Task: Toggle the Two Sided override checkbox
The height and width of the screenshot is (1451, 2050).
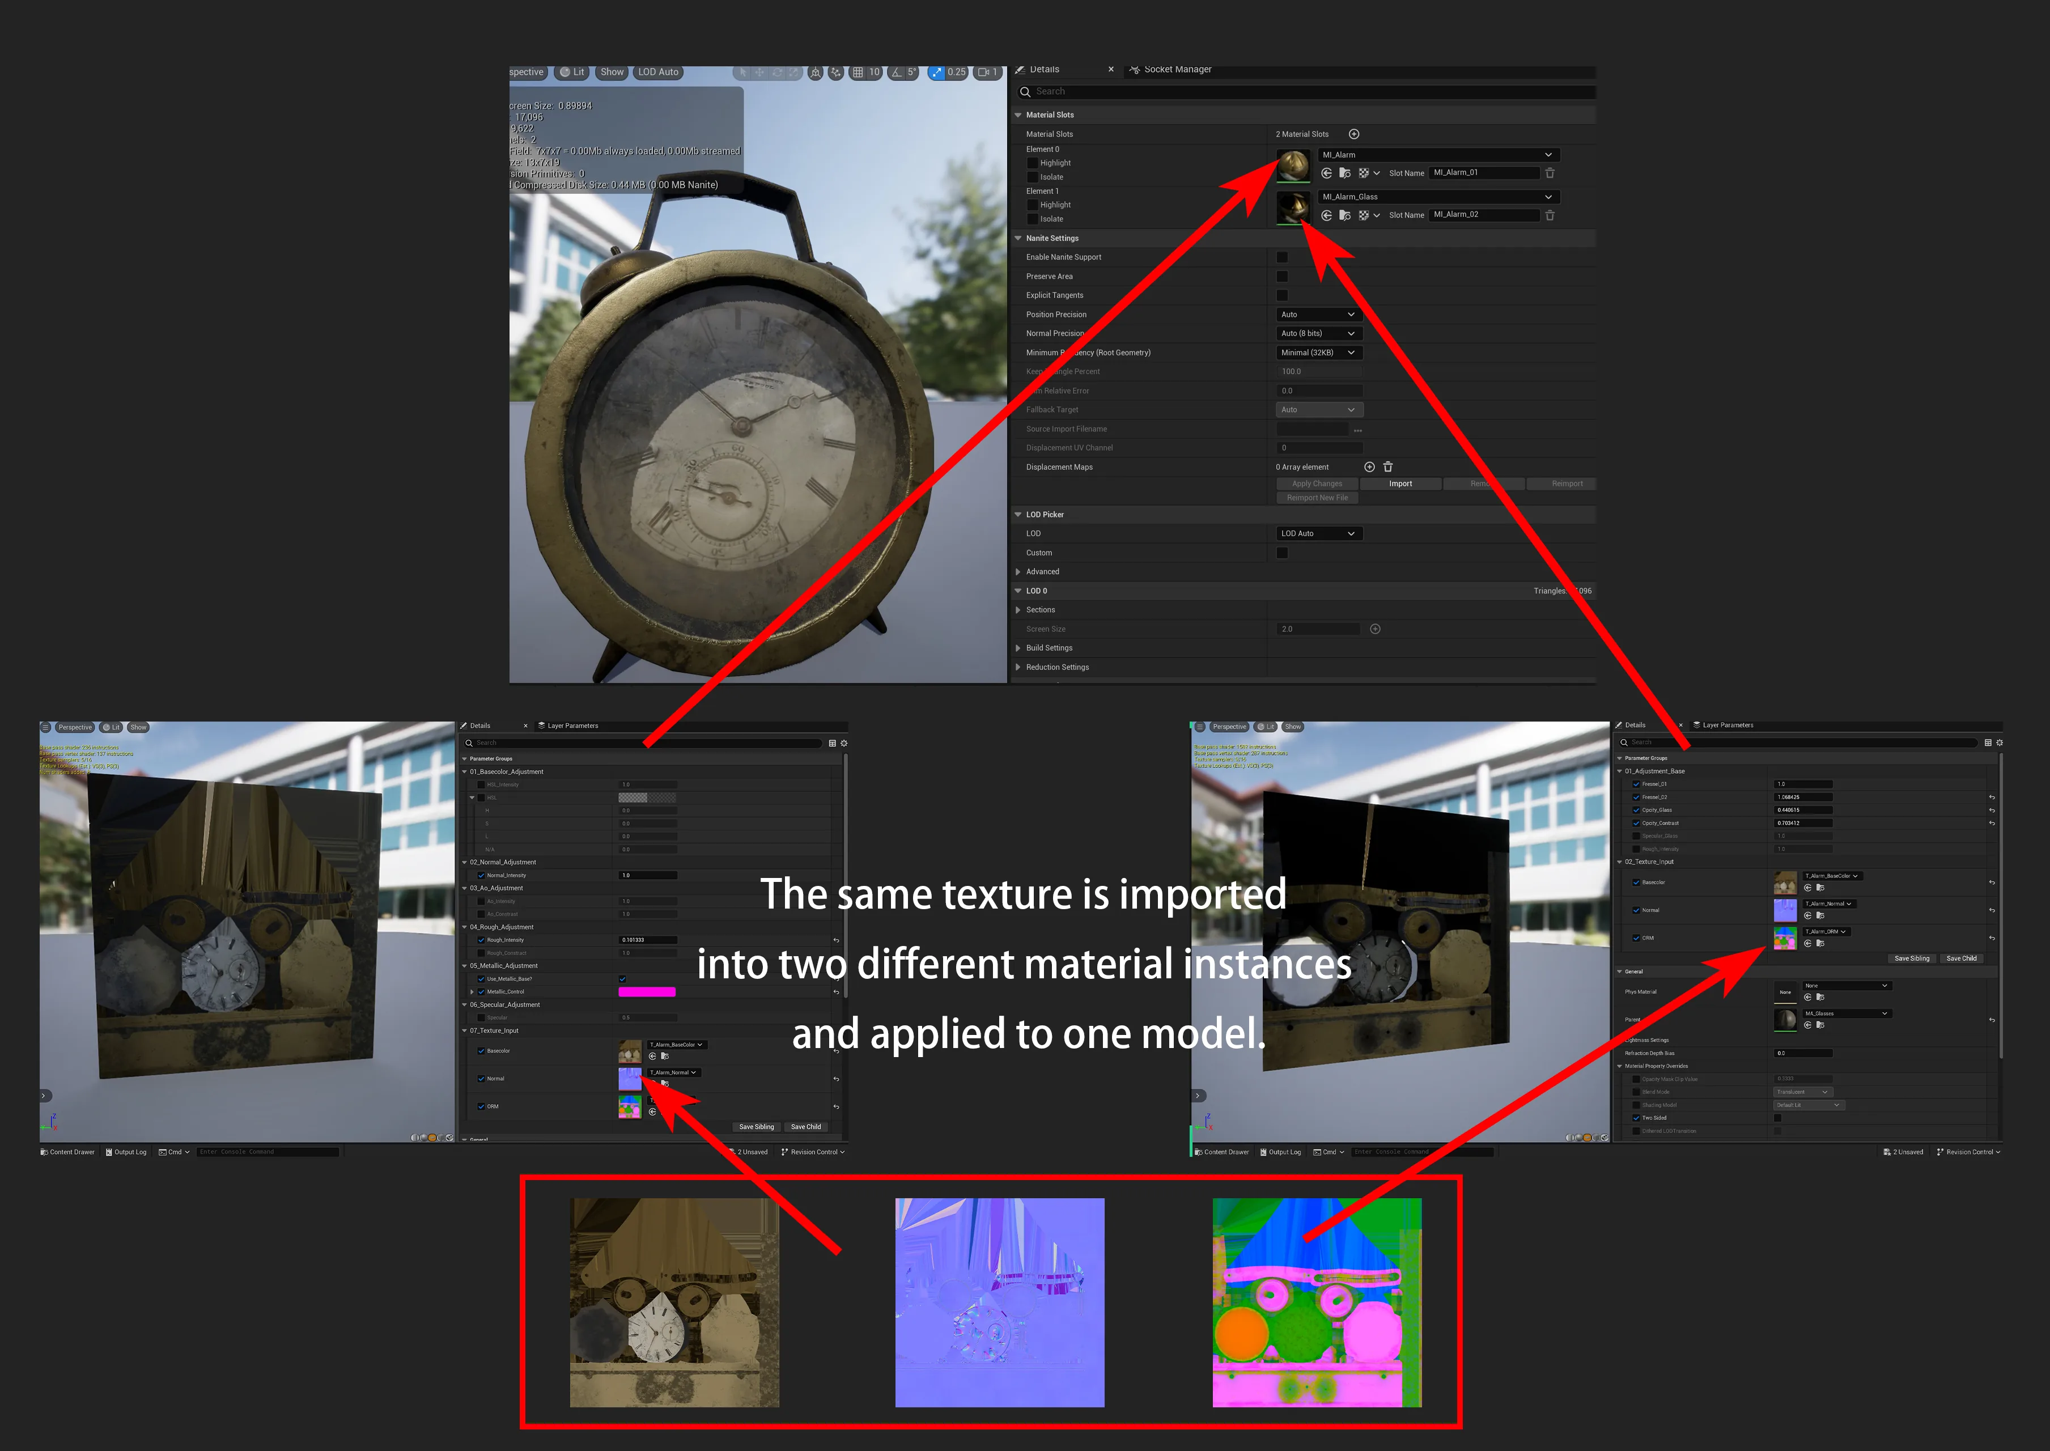Action: 1636,1118
